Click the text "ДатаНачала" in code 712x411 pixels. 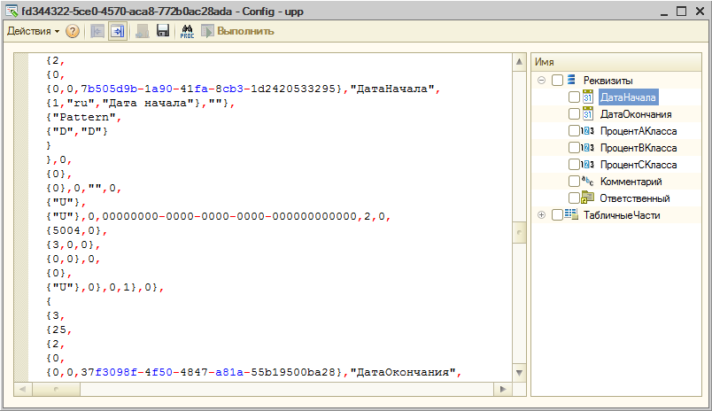tap(392, 89)
